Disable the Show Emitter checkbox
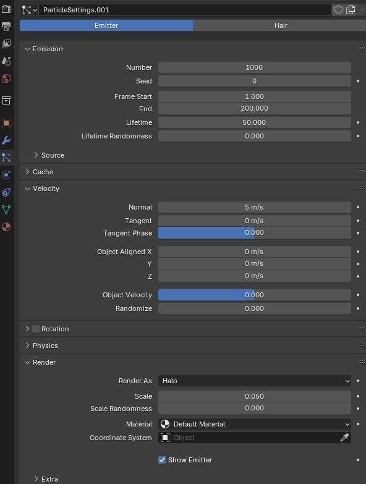 click(x=162, y=460)
